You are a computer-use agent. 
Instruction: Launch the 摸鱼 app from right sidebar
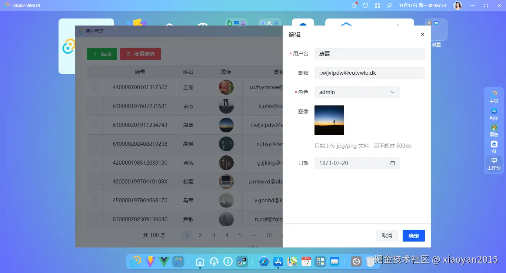[494, 129]
